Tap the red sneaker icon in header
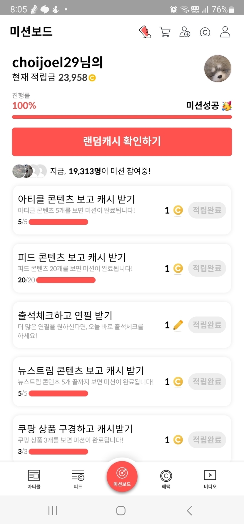 145,32
